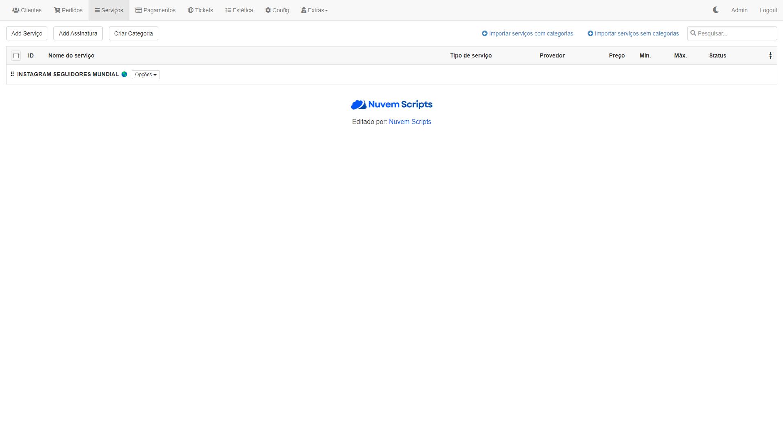
Task: Open the Config page
Action: click(x=277, y=10)
